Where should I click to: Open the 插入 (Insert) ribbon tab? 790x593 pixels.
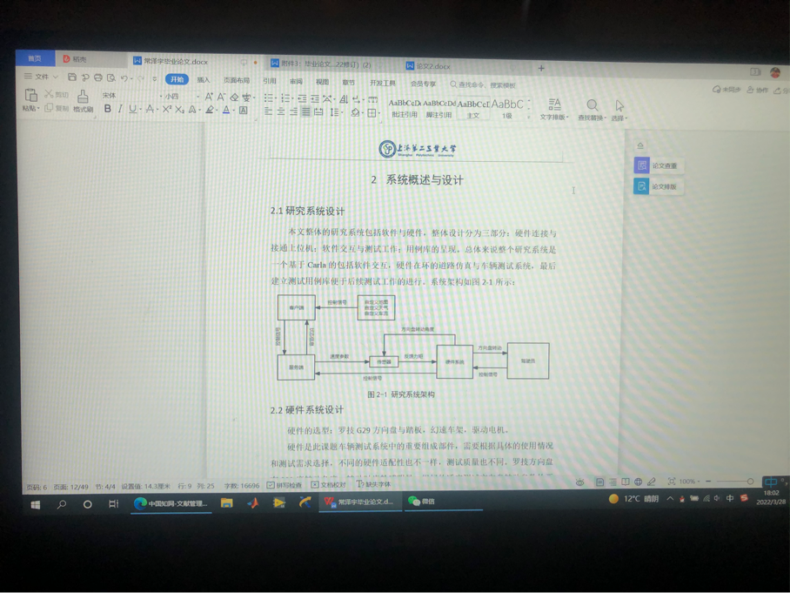click(203, 79)
